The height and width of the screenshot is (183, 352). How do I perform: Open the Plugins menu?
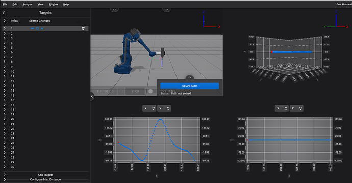coord(54,4)
